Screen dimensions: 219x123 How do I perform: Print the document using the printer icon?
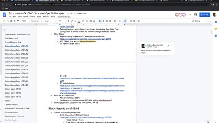pos(11,21)
